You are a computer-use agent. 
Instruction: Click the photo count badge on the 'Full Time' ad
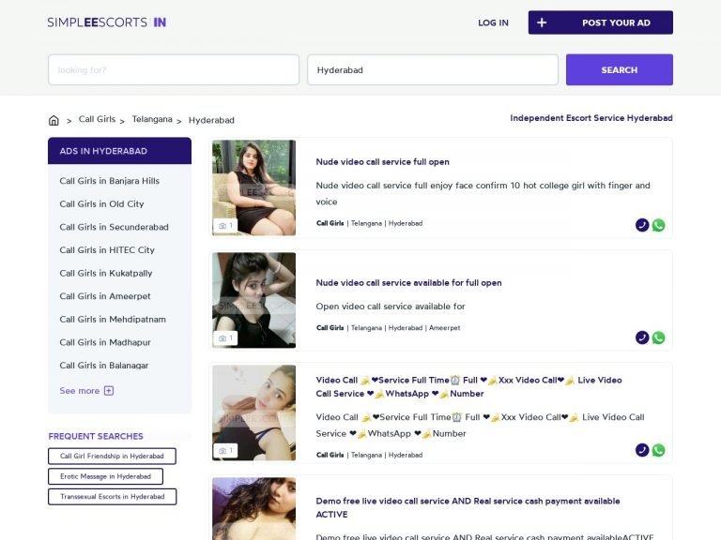225,450
